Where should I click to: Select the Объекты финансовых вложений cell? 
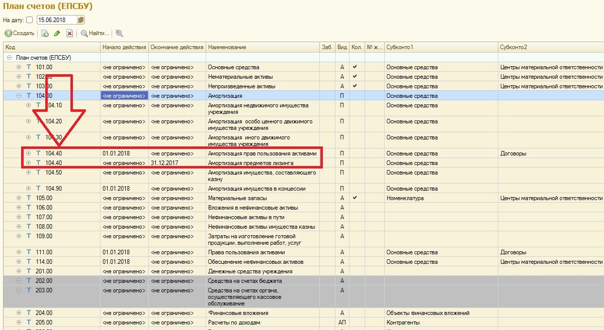click(441, 313)
